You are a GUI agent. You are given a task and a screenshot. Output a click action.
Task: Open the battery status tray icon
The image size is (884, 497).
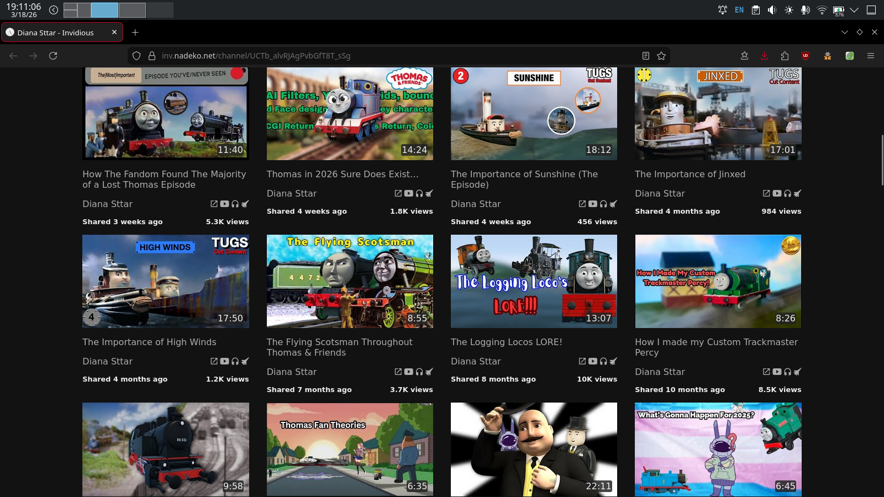[839, 10]
